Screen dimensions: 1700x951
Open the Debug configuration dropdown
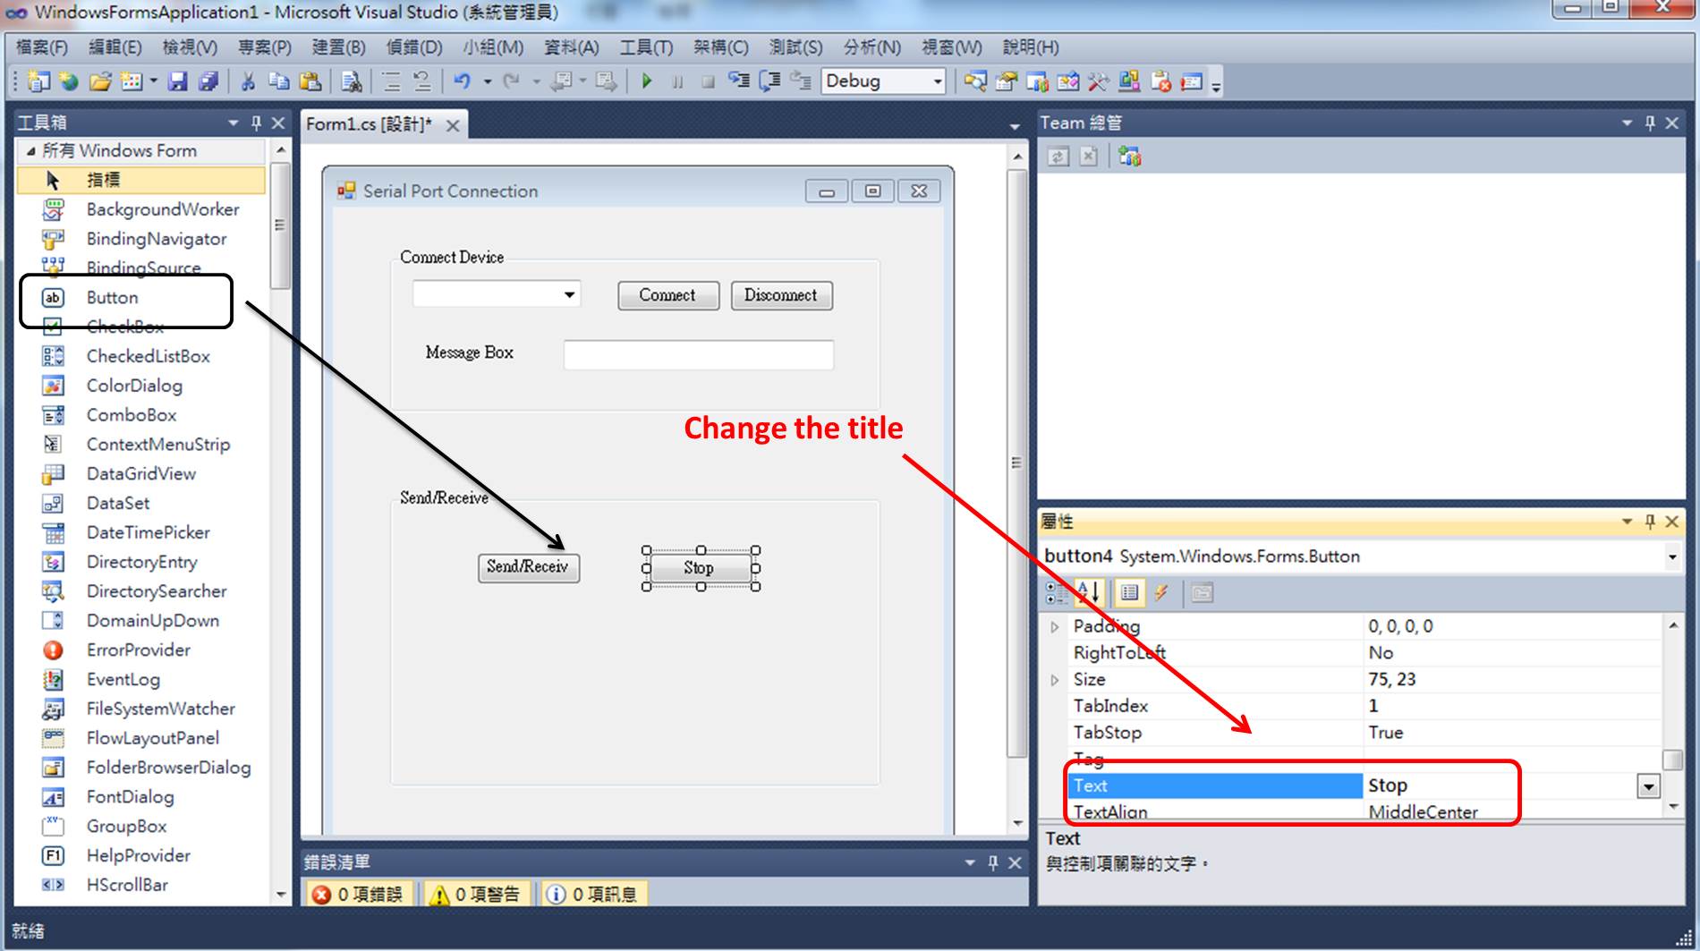[x=938, y=81]
